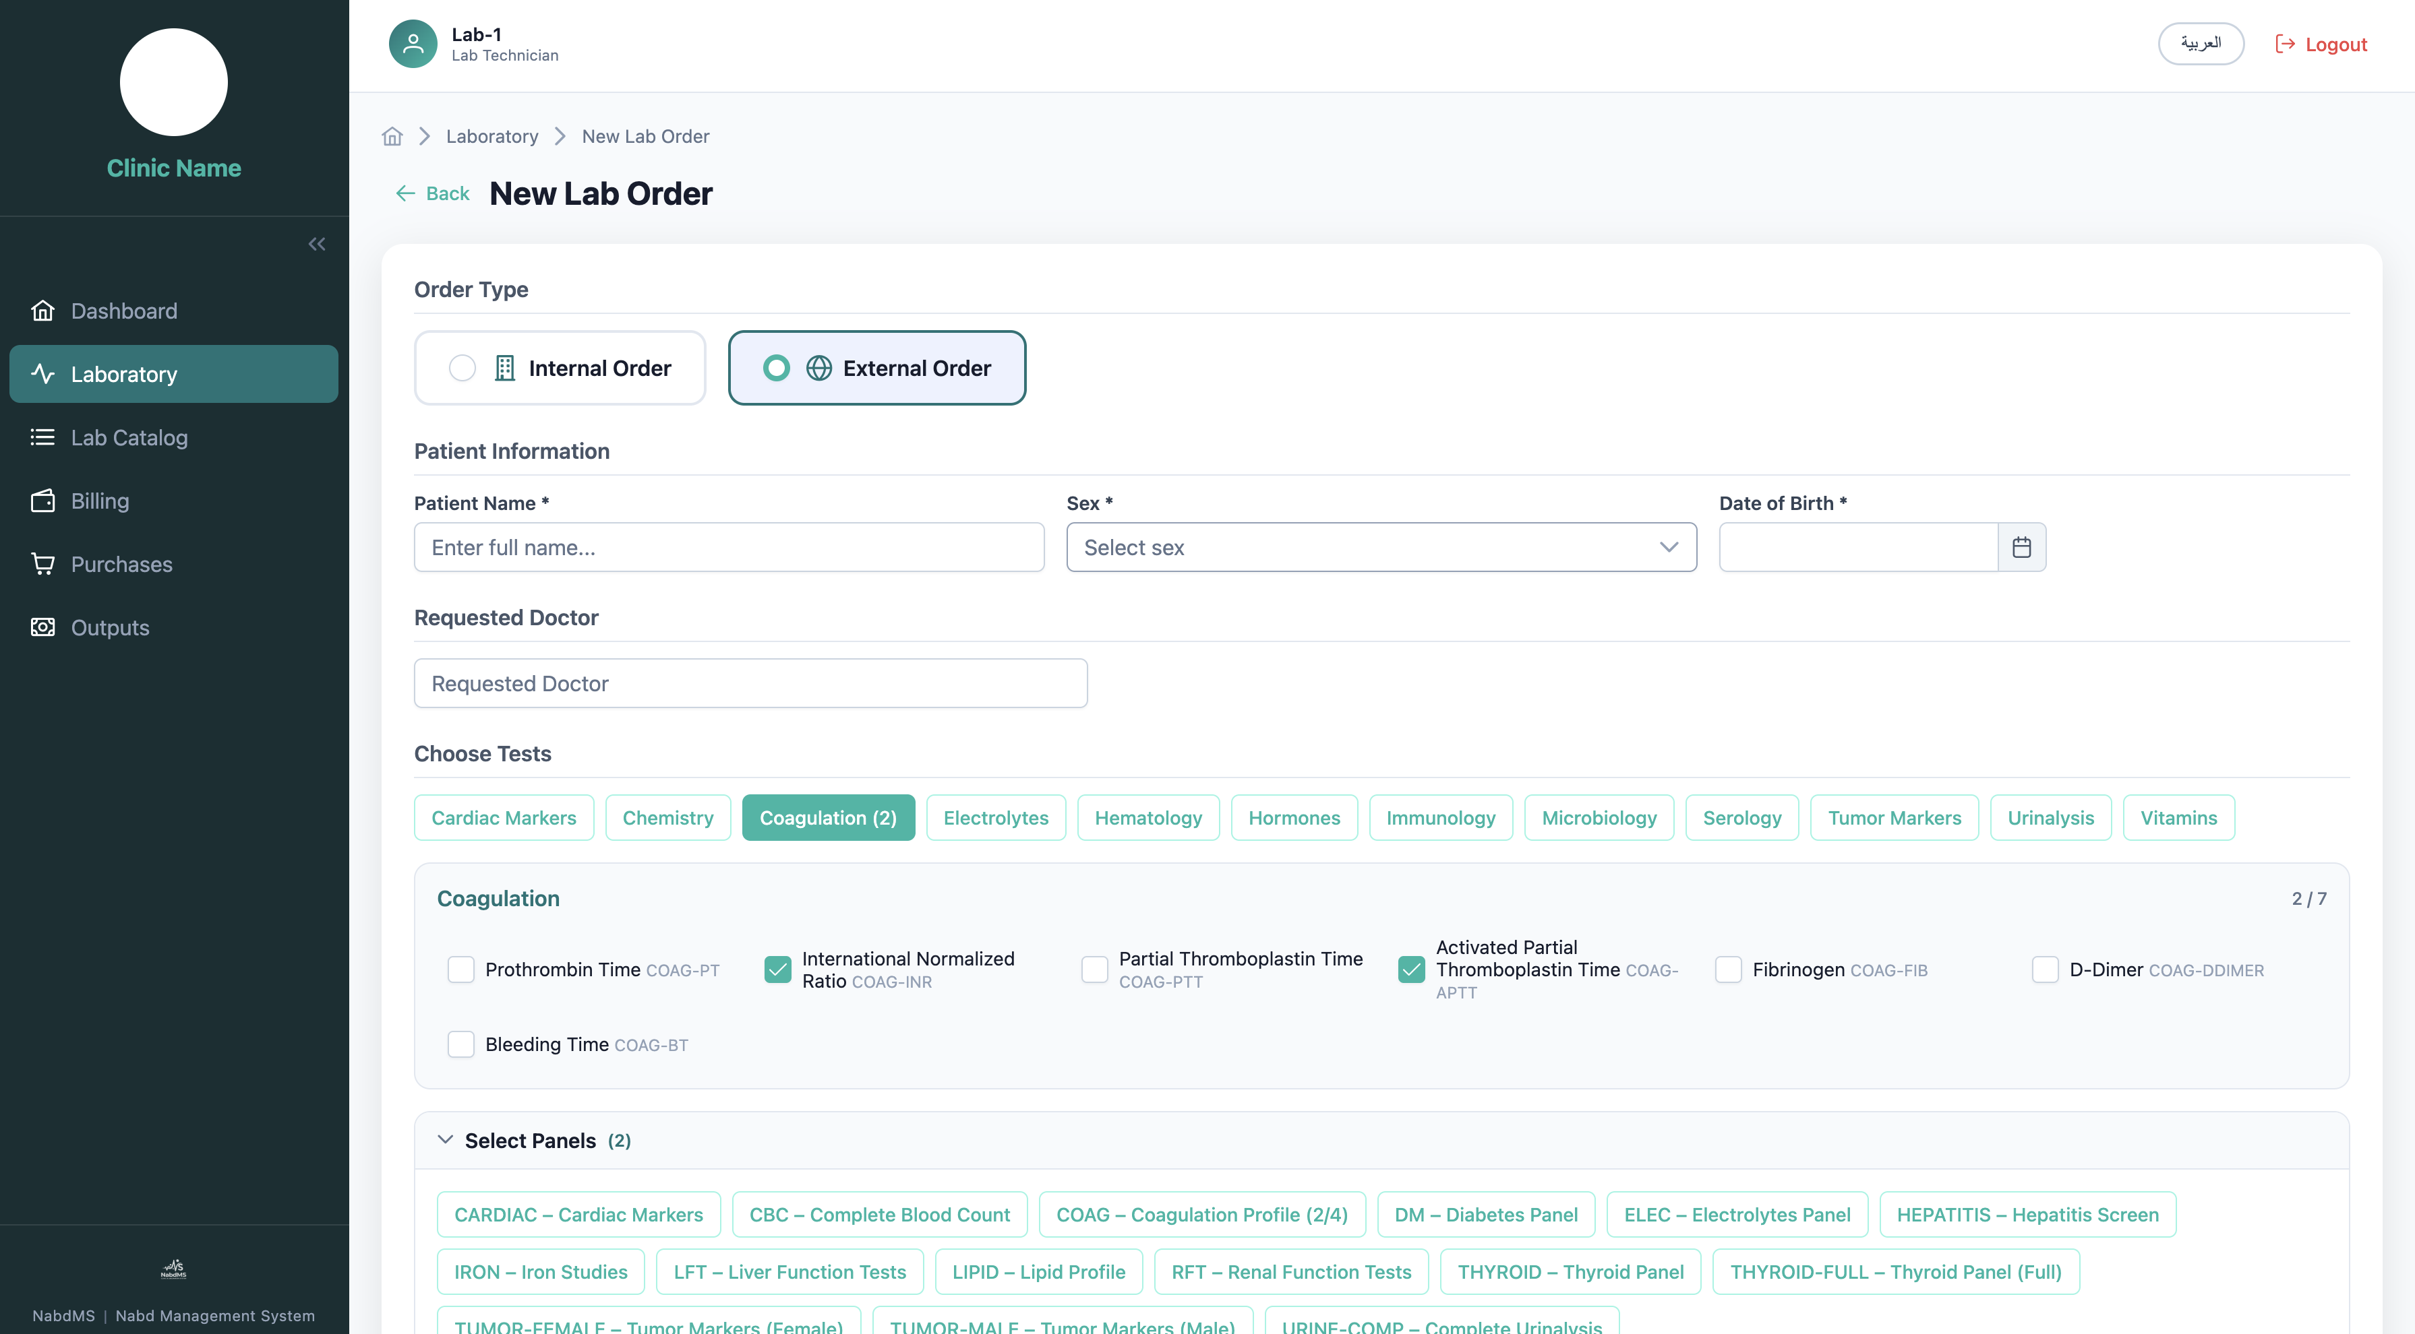The image size is (2415, 1334).
Task: Select the Coagulation (2) category tab
Action: pos(828,818)
